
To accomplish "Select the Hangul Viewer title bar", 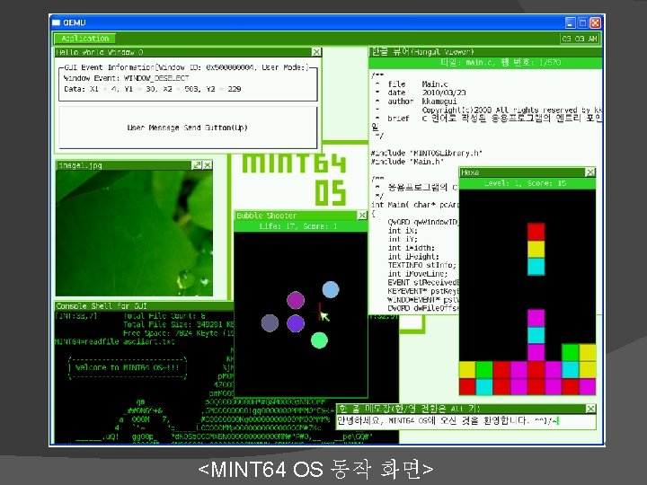I will pyautogui.click(x=485, y=52).
